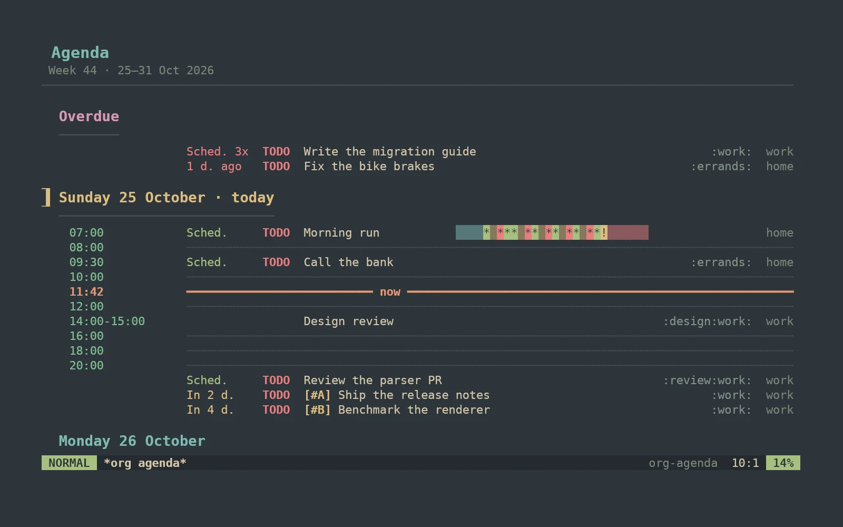Click the '1 d. ago' overdue marker
Viewport: 843px width, 527px height.
[214, 167]
